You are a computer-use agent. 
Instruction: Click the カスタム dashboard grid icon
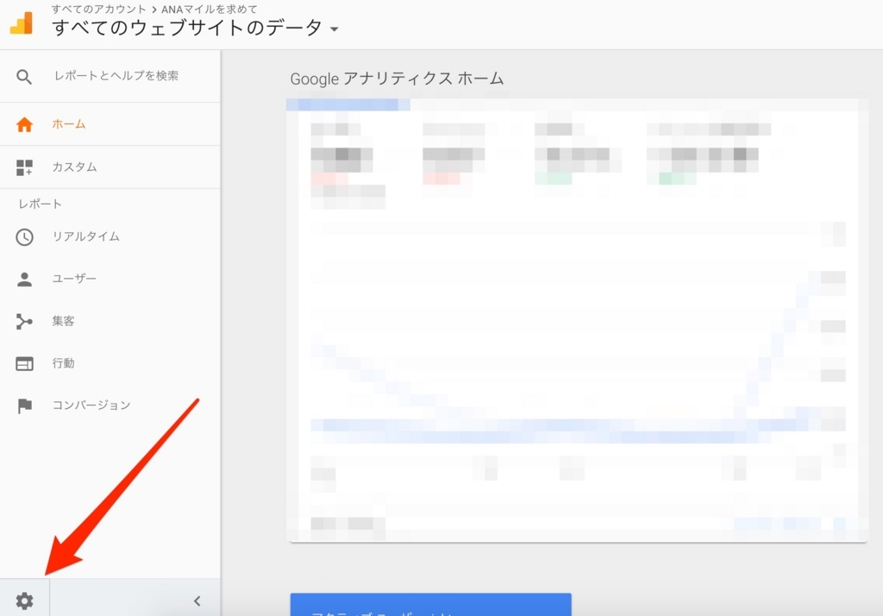click(x=24, y=167)
